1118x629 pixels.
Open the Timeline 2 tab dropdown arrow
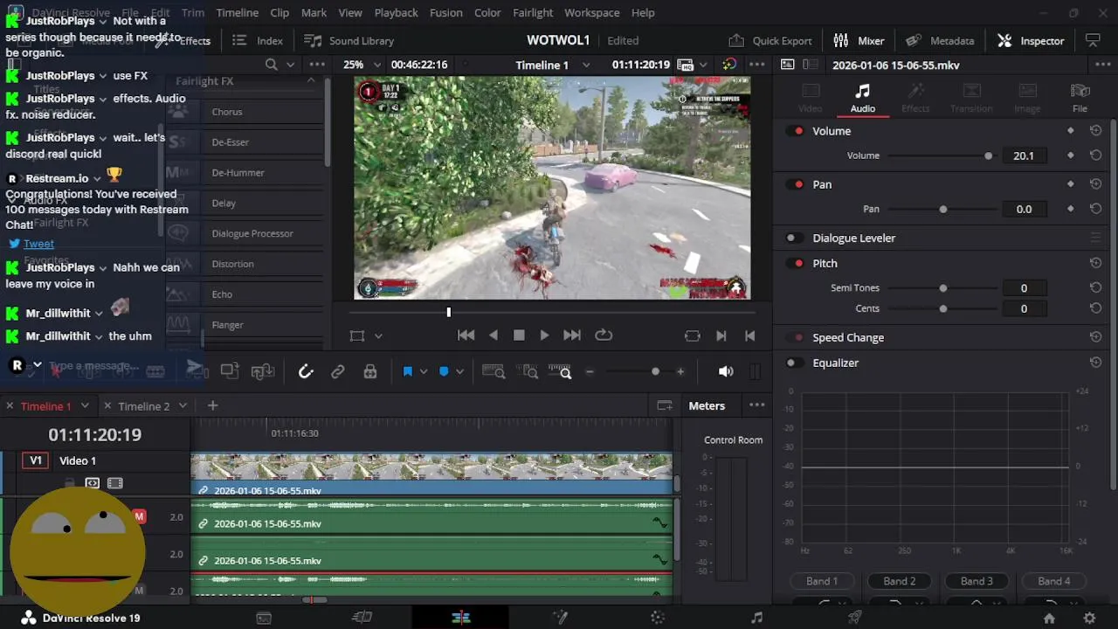[183, 405]
